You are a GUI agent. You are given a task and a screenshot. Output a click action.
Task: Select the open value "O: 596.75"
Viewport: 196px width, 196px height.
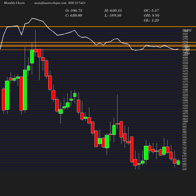[x=74, y=11]
